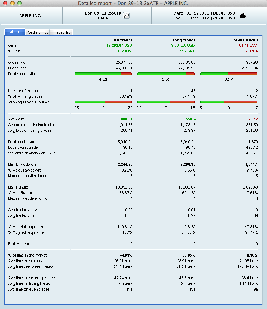Click the Short trades Profit/Loss ratio bar
Viewport: 267px width, 309px height.
coord(229,74)
